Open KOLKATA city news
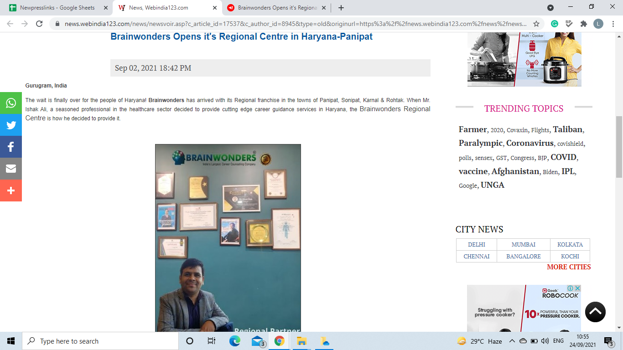This screenshot has width=623, height=350. click(x=570, y=245)
